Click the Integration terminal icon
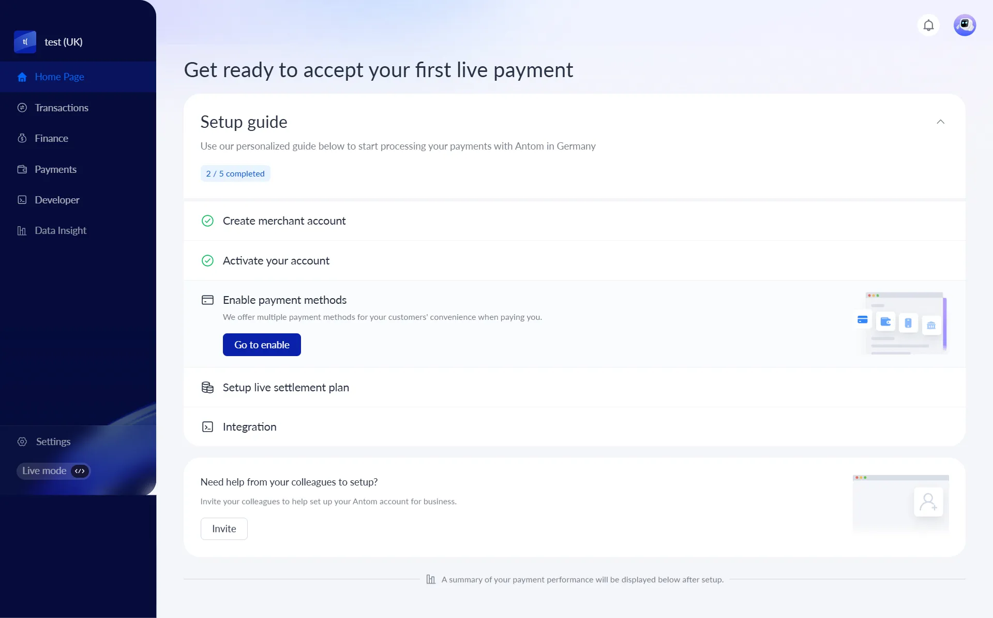 pyautogui.click(x=207, y=427)
